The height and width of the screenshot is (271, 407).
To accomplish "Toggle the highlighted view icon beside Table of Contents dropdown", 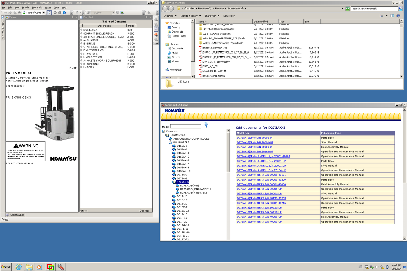I will coord(49,13).
